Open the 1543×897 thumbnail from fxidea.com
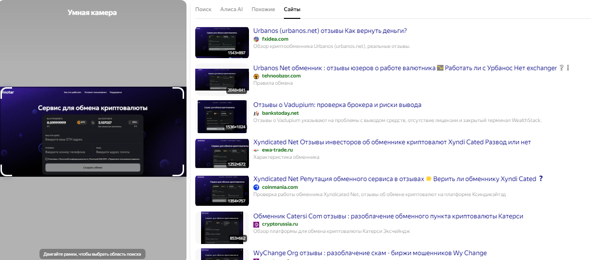The width and height of the screenshot is (591, 260). click(222, 42)
